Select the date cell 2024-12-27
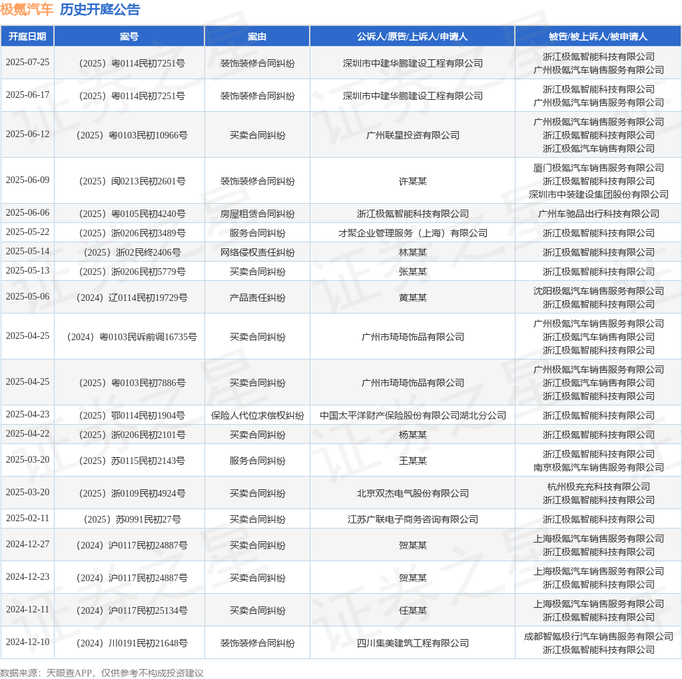682x679 pixels. (x=27, y=545)
